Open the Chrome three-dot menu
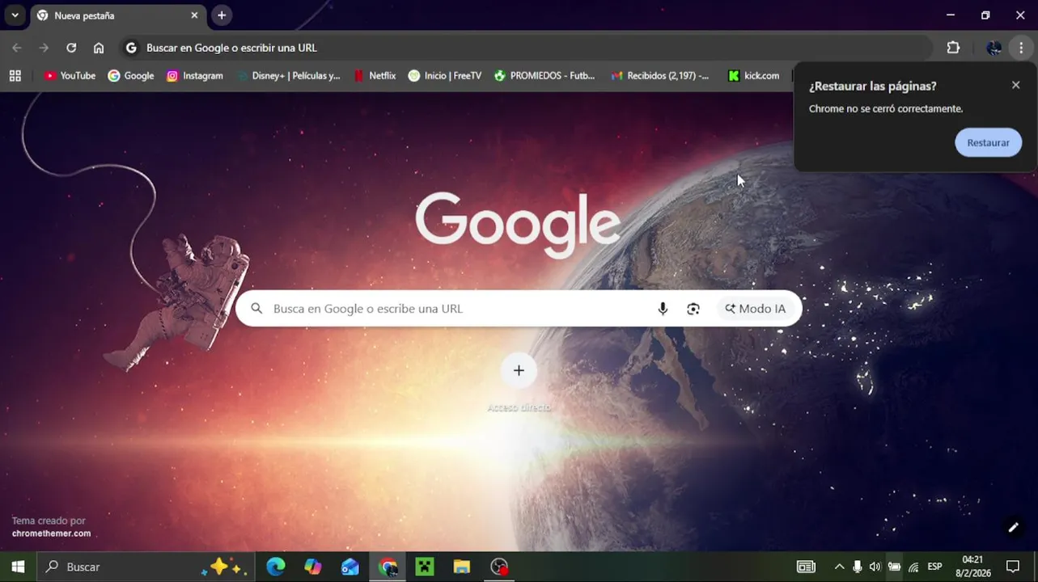The image size is (1038, 582). pos(1021,48)
